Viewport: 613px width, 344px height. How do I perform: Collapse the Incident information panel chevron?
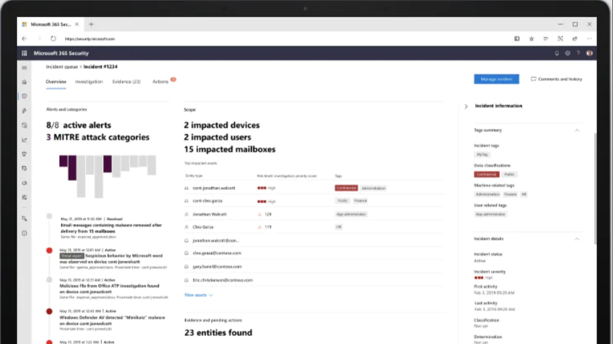click(x=466, y=106)
